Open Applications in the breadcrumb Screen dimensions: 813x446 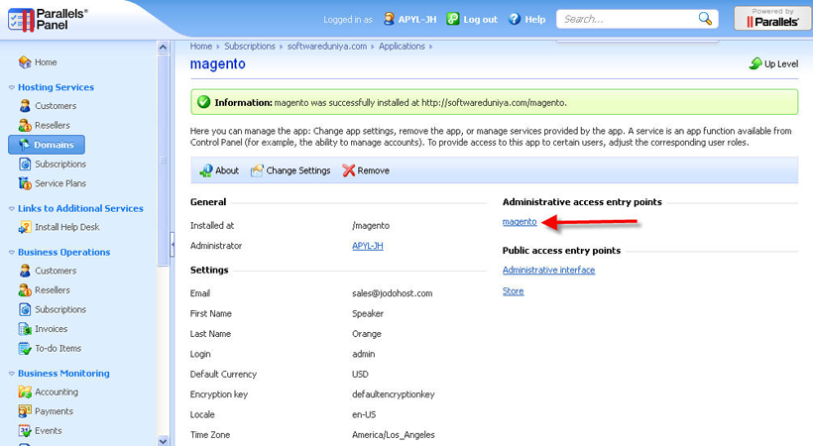coord(402,47)
